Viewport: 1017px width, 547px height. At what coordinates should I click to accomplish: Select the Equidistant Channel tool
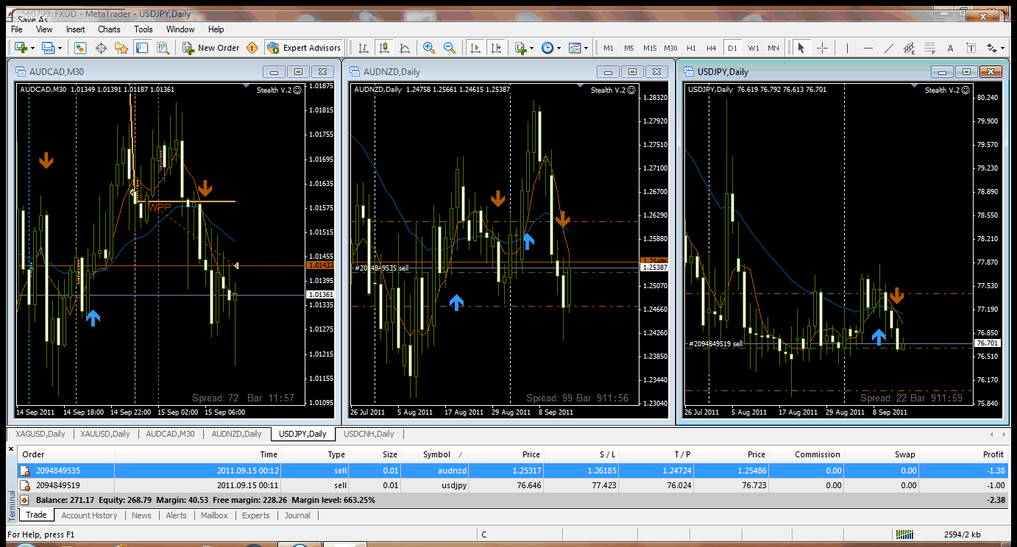click(909, 48)
